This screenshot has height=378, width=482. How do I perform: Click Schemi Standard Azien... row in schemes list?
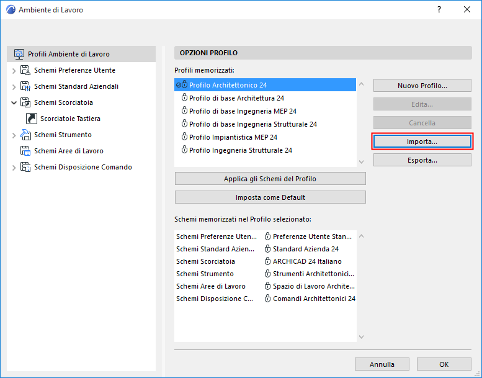click(265, 249)
